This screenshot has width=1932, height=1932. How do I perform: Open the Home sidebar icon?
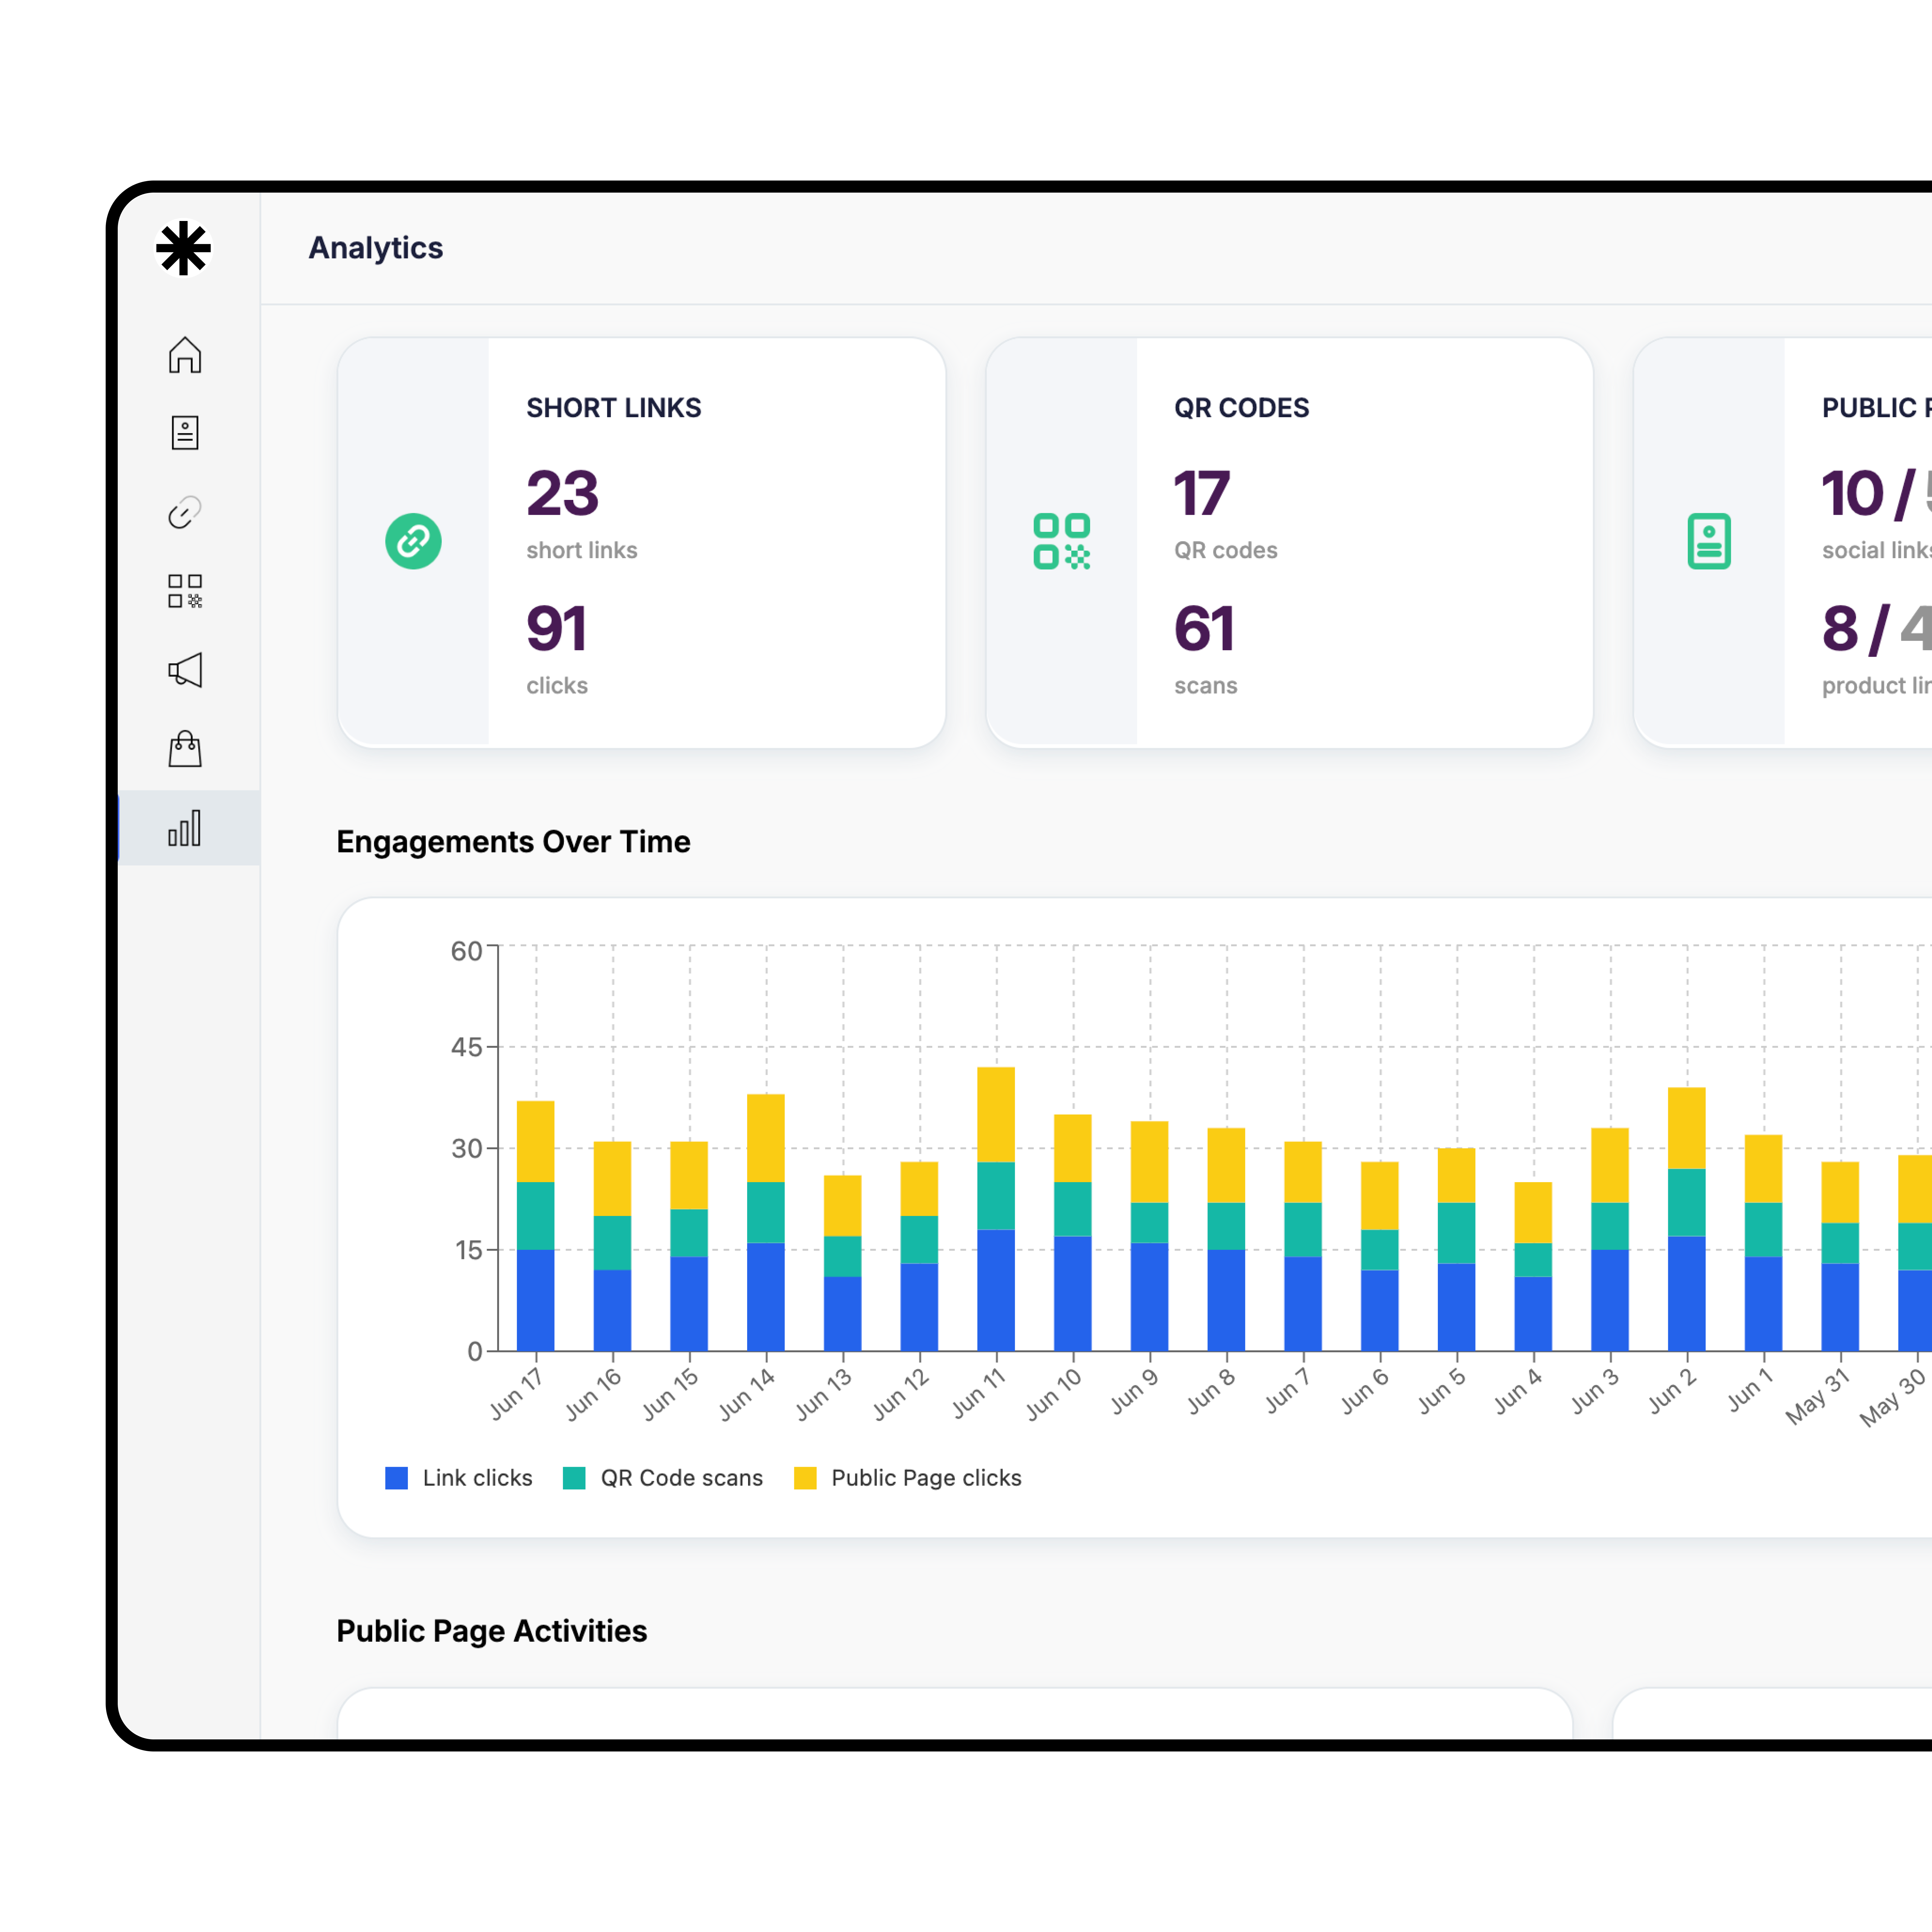[185, 355]
